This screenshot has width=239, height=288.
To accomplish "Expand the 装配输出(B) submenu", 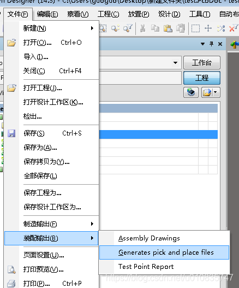I will click(x=51, y=238).
